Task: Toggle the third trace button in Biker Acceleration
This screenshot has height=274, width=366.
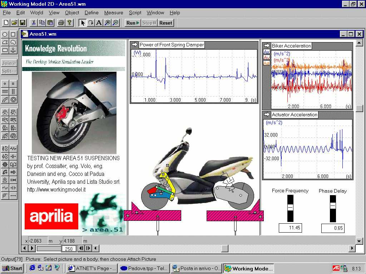Action: [x=267, y=63]
